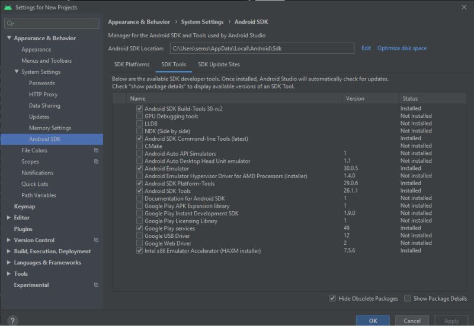
Task: Click the Cancel button
Action: [x=412, y=321]
